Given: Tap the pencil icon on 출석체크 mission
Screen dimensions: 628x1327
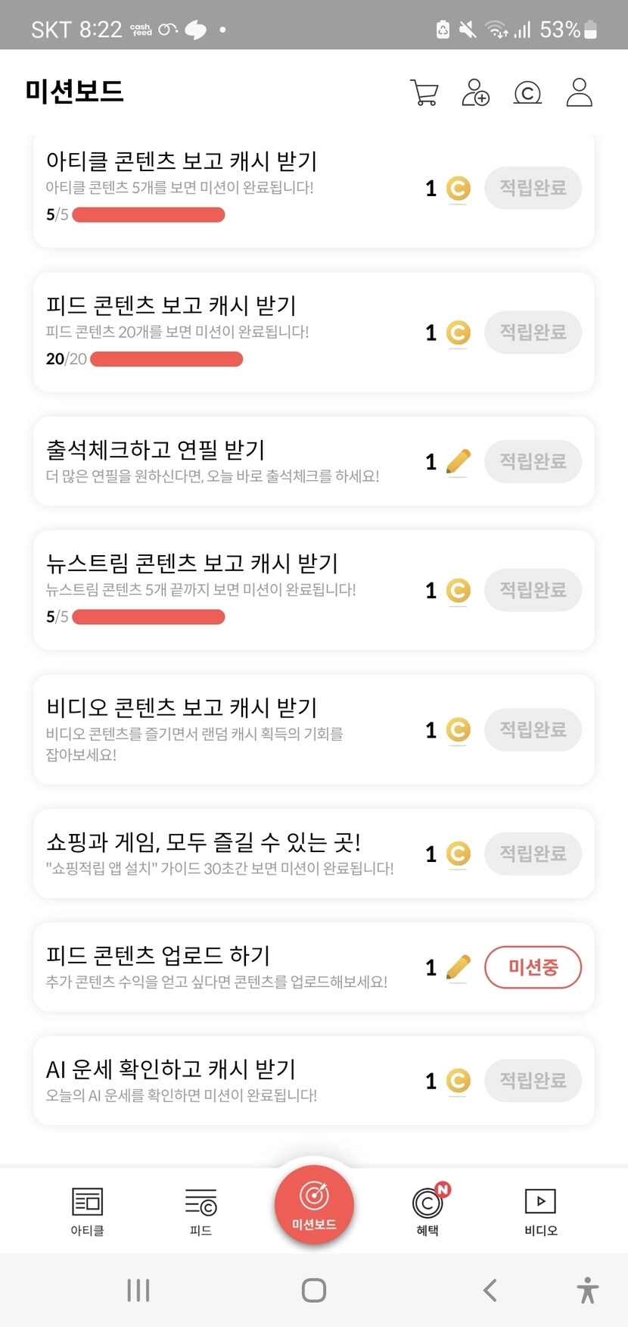Looking at the screenshot, I should point(459,461).
